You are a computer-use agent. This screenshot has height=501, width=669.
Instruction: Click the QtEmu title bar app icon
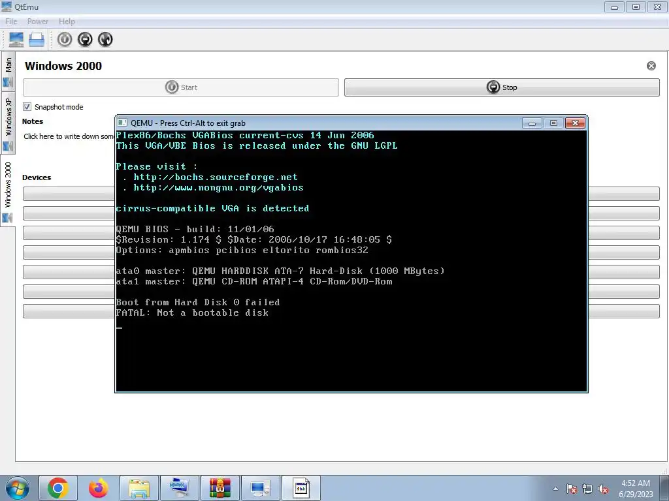[7, 7]
